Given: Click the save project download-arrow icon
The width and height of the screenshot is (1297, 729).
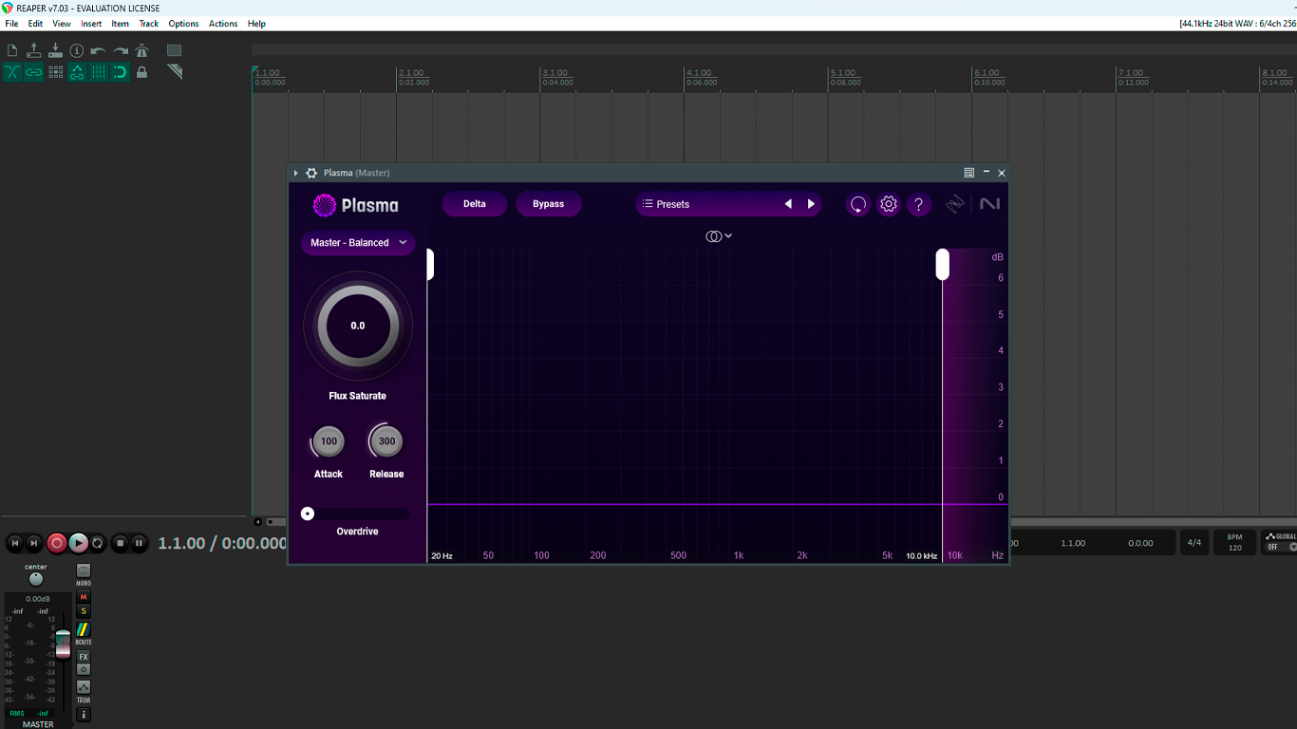Looking at the screenshot, I should pyautogui.click(x=55, y=50).
